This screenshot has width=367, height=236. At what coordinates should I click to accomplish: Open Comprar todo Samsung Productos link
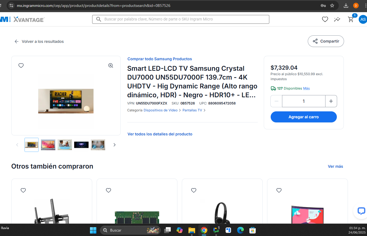pos(160,59)
